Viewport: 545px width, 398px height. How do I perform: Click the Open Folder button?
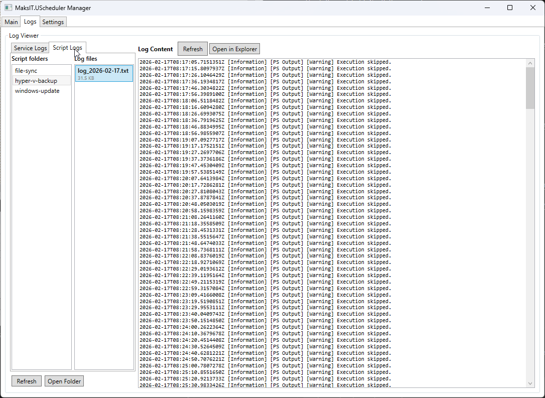click(x=64, y=381)
